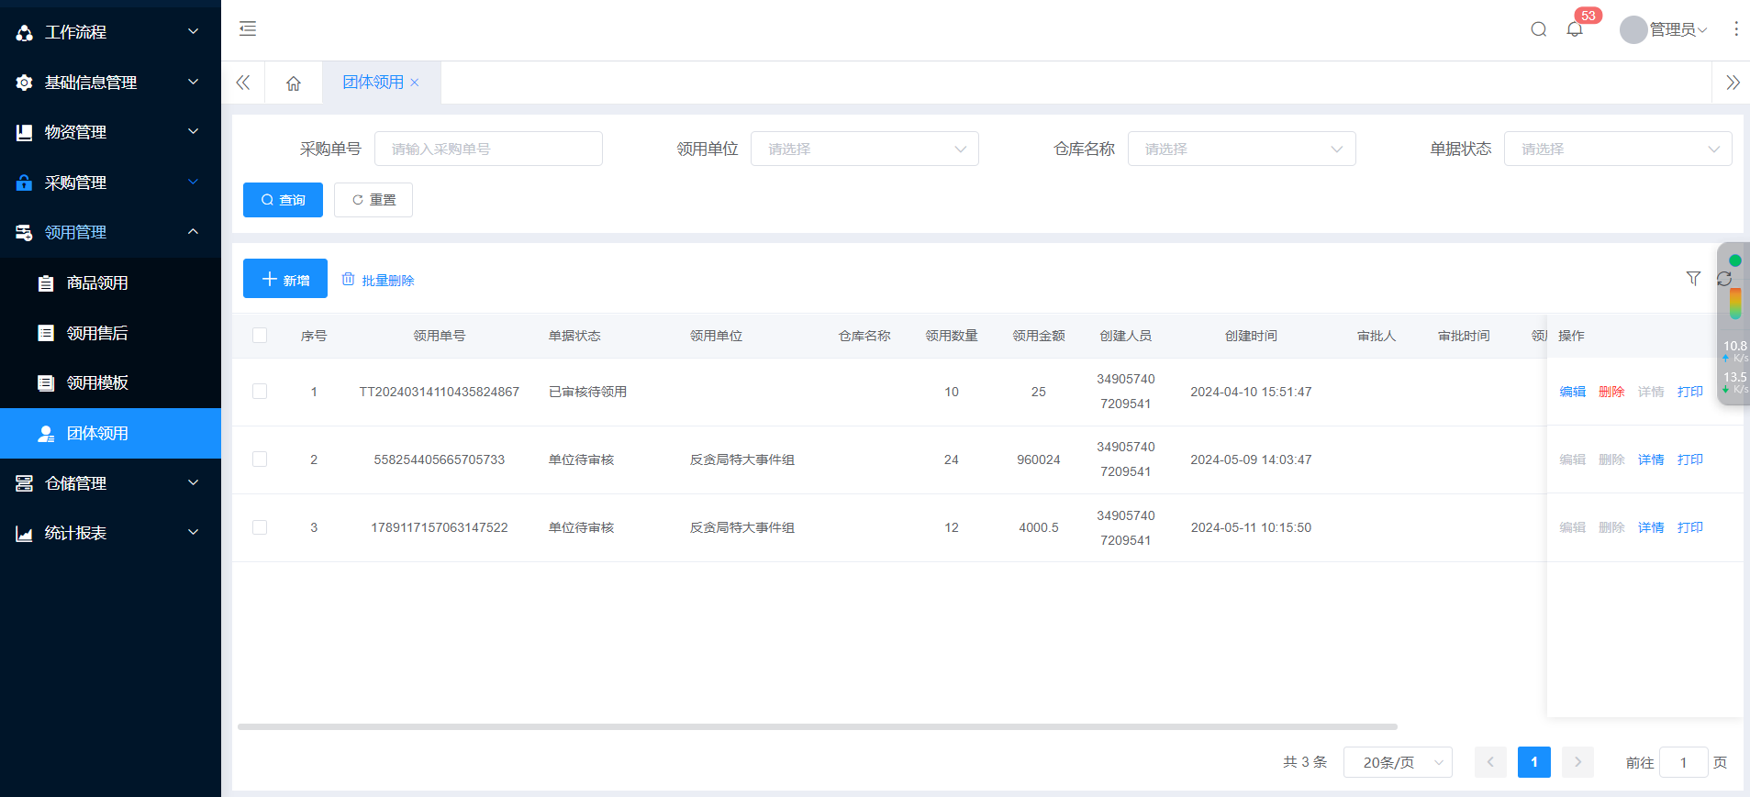
Task: Expand the 工作流程 menu chevron
Action: (x=193, y=31)
